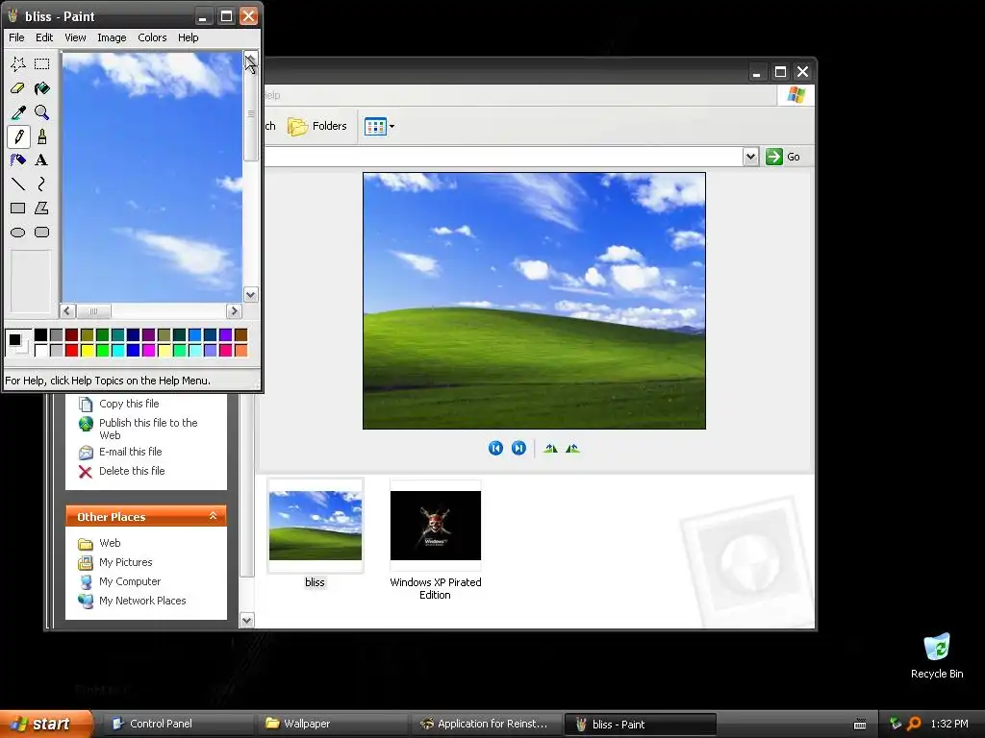Switch to Application for Reinst... taskbar button
Image resolution: width=985 pixels, height=738 pixels.
(x=485, y=724)
